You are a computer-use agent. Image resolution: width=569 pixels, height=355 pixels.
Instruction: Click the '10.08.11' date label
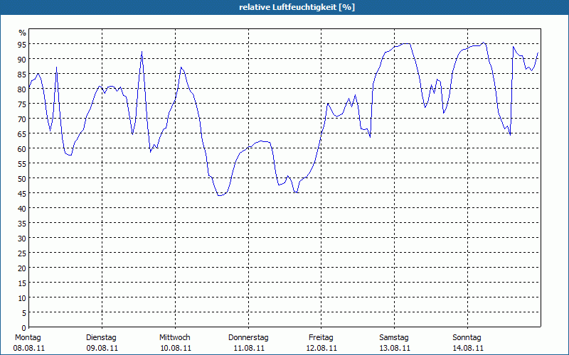(x=176, y=349)
